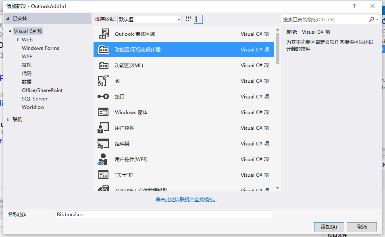The image size is (385, 237).
Task: Click the 名称 Ribbon2.cs input field
Action: pyautogui.click(x=164, y=214)
